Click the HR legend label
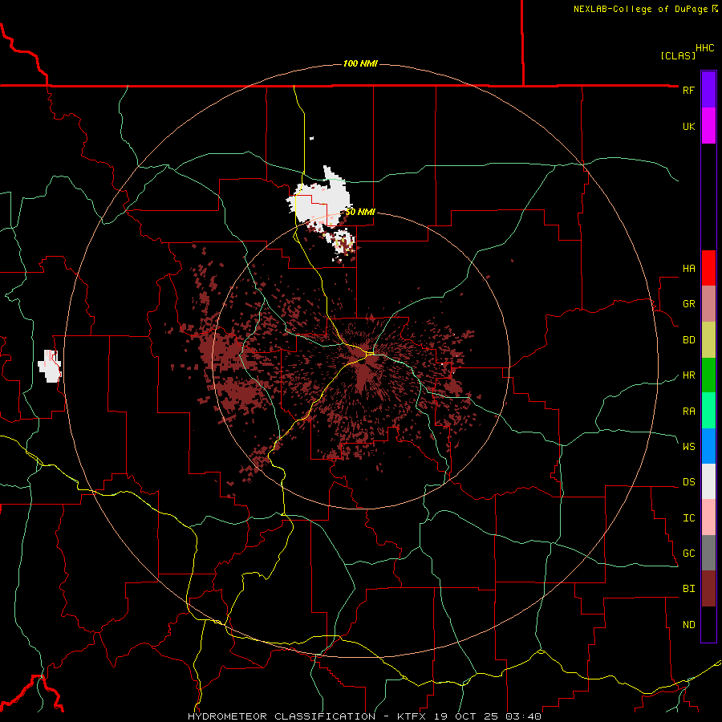 [688, 375]
